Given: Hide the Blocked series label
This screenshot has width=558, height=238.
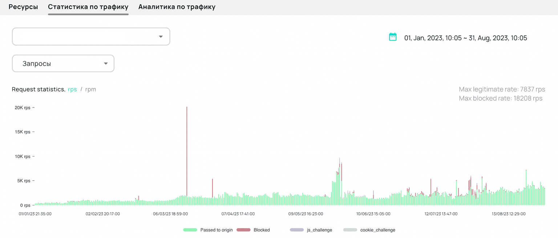Looking at the screenshot, I should tap(262, 230).
